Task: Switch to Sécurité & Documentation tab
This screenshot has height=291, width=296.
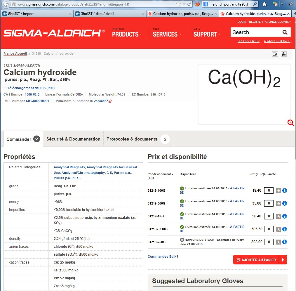Action: coord(73,139)
